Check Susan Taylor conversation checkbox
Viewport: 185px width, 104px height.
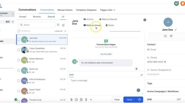[18, 91]
